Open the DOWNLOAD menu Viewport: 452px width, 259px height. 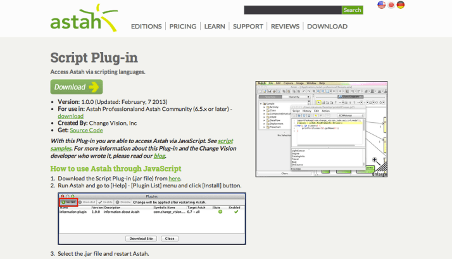(327, 27)
